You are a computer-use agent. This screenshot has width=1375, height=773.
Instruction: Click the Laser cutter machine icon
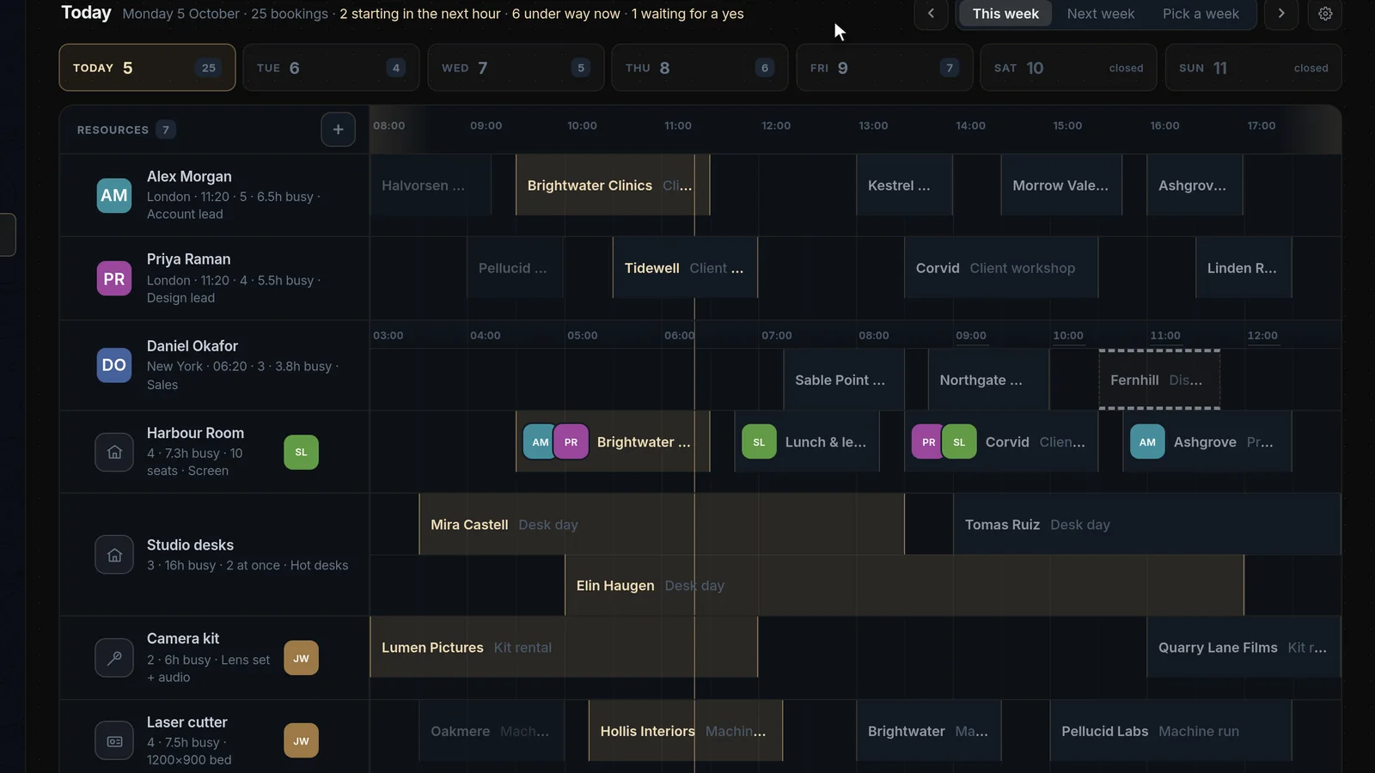point(114,741)
